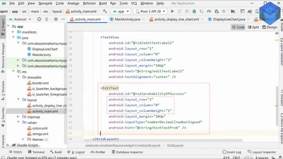Expand the manifests folder
This screenshot has height=159, width=283.
(x=13, y=32)
